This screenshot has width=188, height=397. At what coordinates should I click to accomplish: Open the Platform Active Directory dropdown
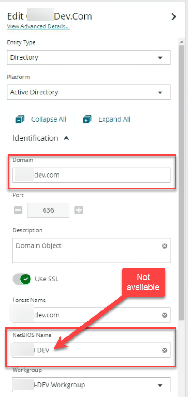[89, 92]
